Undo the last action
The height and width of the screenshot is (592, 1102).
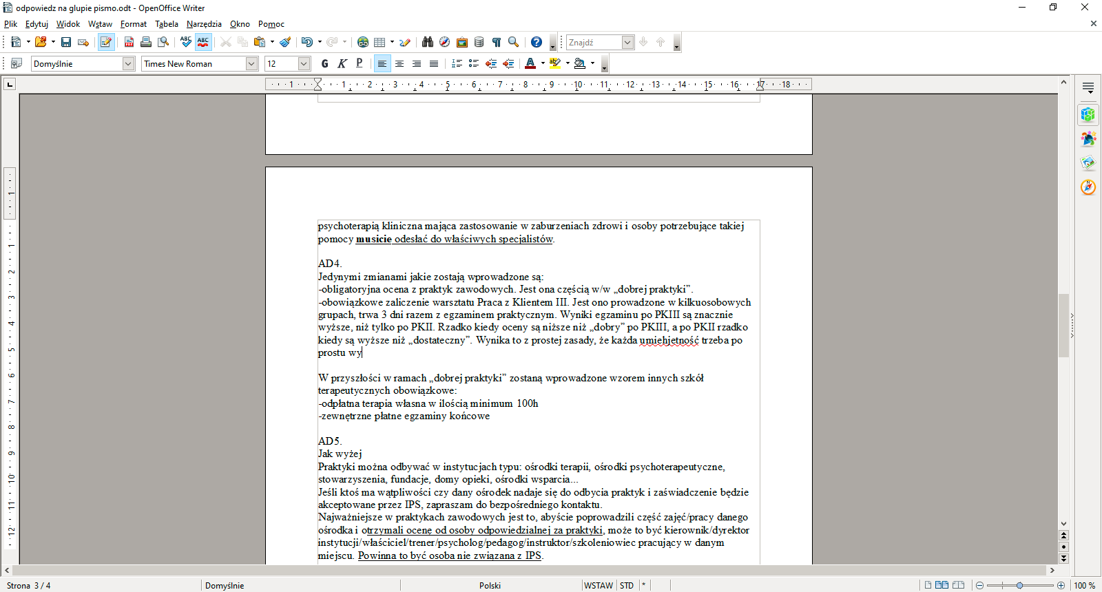tap(307, 42)
